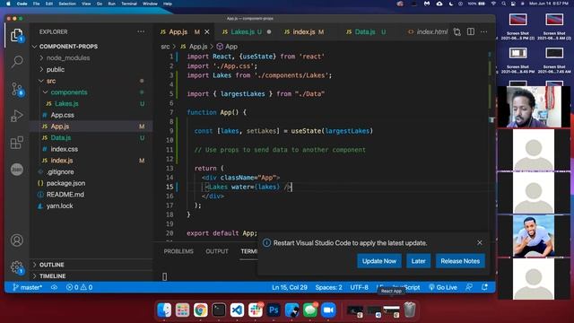Open the Selection menu in menu bar

(x=67, y=4)
